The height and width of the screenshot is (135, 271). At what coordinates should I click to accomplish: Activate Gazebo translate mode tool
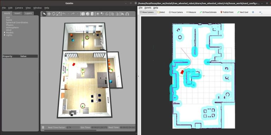pos(49,14)
